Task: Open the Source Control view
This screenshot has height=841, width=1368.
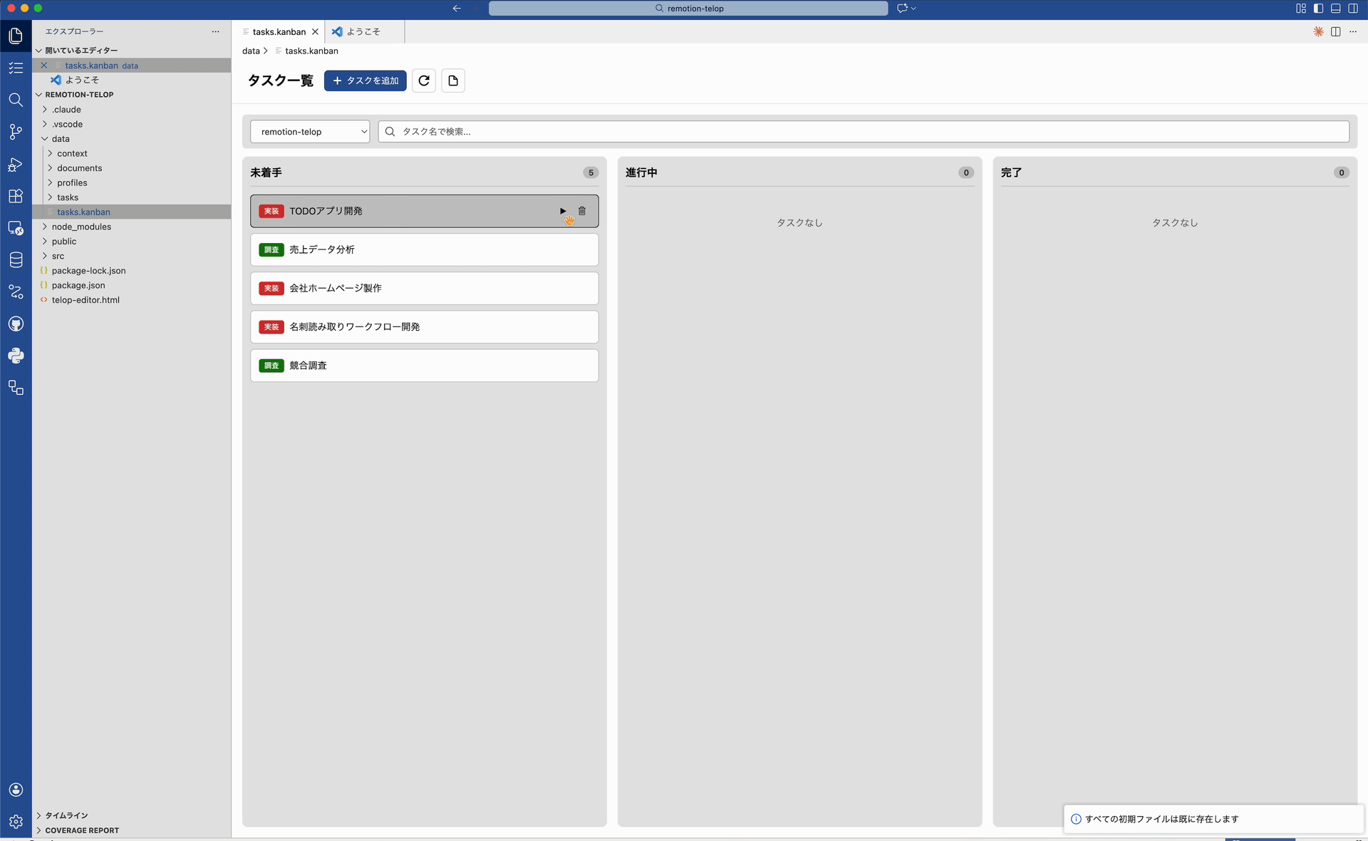Action: point(16,132)
